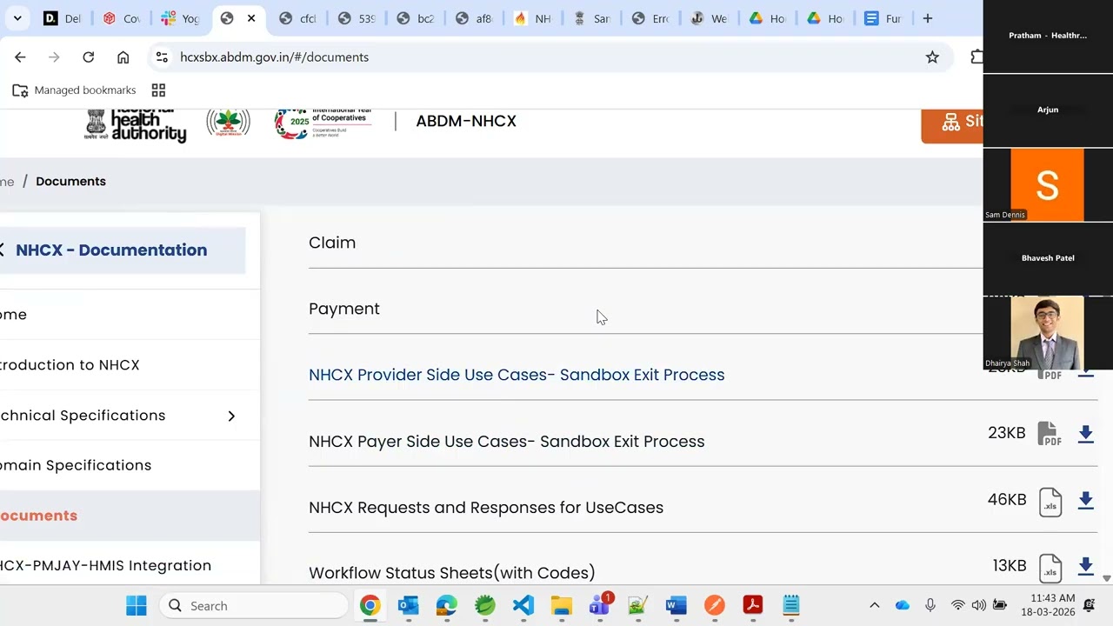
Task: Open Managed bookmarks folder
Action: coord(74,90)
